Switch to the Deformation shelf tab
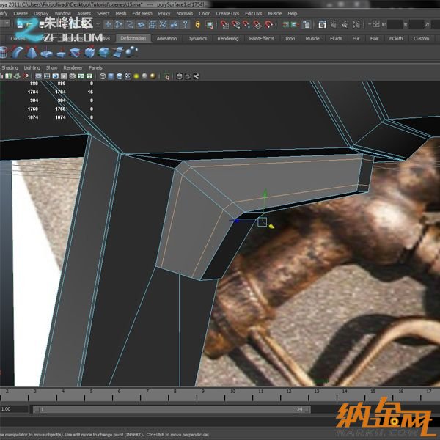The width and height of the screenshot is (440, 440). click(x=133, y=38)
